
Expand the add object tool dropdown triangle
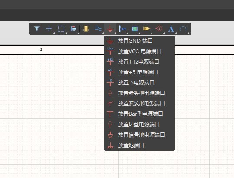pos(54,34)
